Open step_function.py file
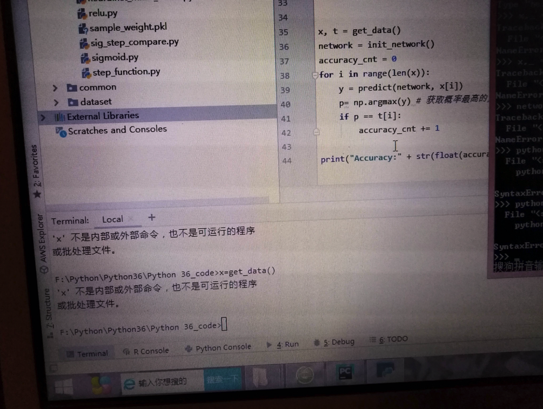The height and width of the screenshot is (409, 543). (x=126, y=72)
